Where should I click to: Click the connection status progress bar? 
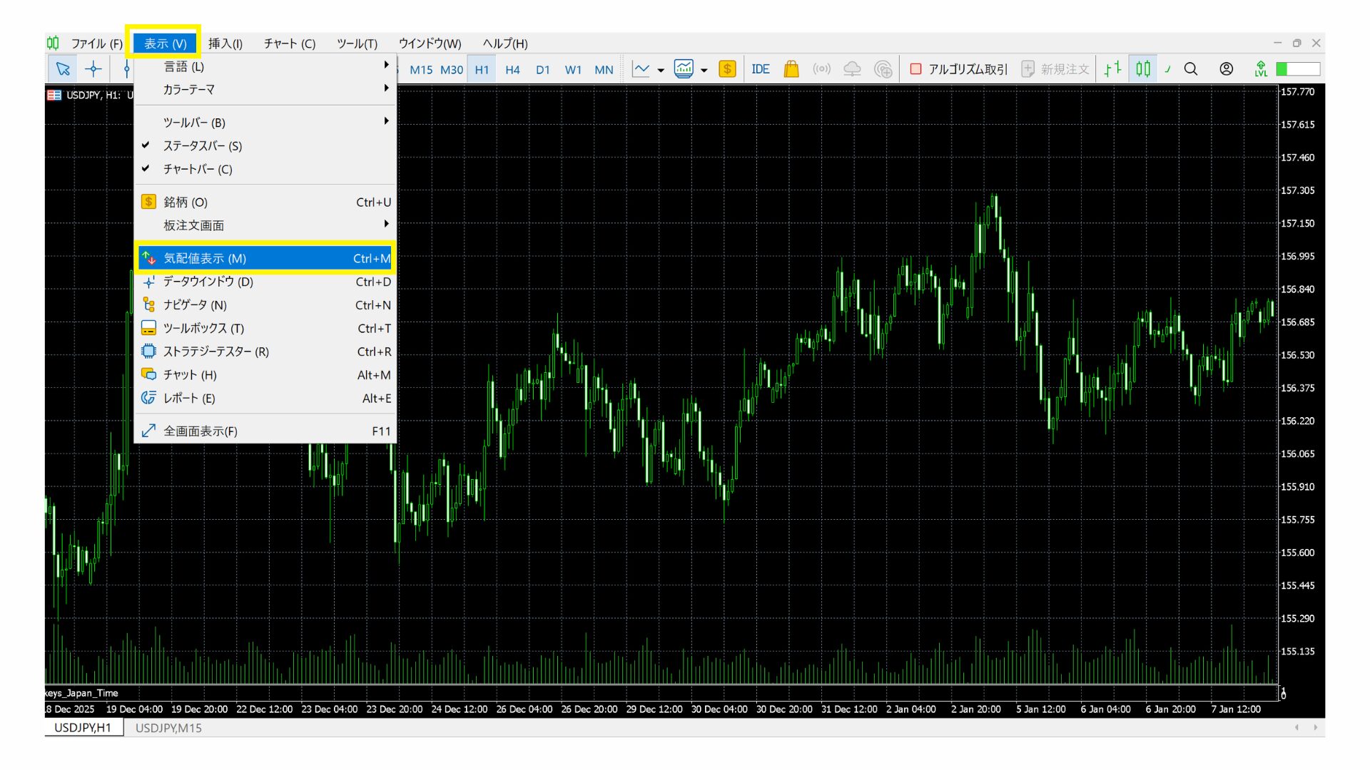1298,69
